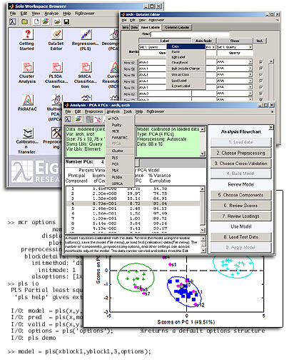Screen dimensions: 289x362
Task: Click variance table vertical scrollbar
Action: click(203, 209)
